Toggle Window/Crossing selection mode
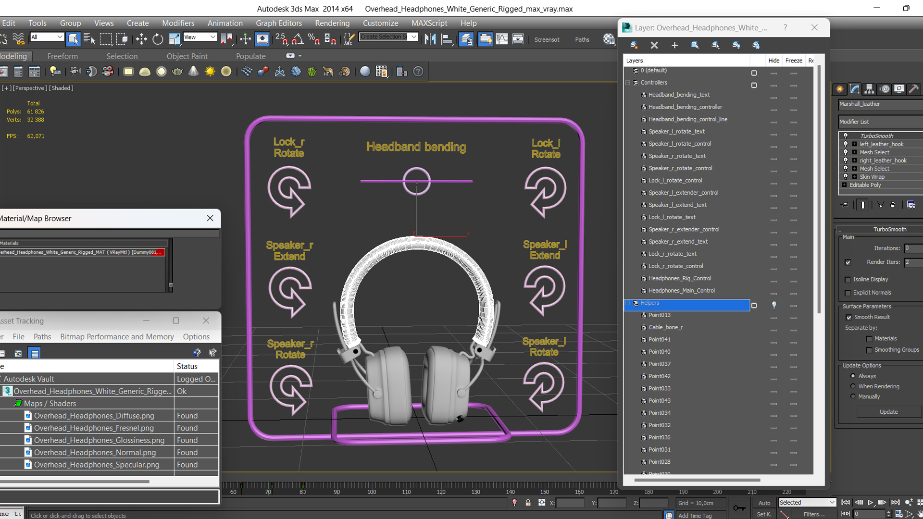Image resolution: width=923 pixels, height=519 pixels. (x=122, y=39)
